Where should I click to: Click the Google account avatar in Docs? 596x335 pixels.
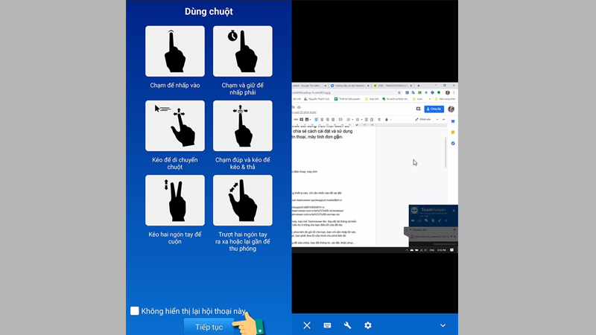(451, 109)
